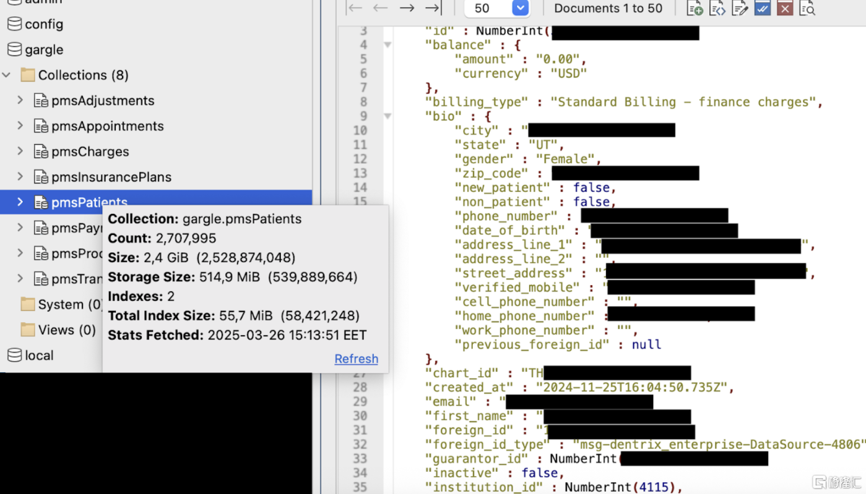
Task: Click the "gender" : "Female" line
Action: click(528, 159)
